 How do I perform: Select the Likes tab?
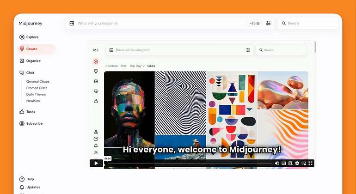(151, 66)
